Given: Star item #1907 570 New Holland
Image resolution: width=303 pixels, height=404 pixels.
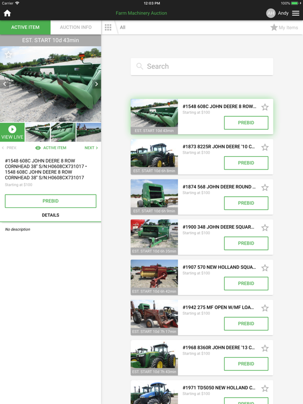Looking at the screenshot, I should click(265, 268).
